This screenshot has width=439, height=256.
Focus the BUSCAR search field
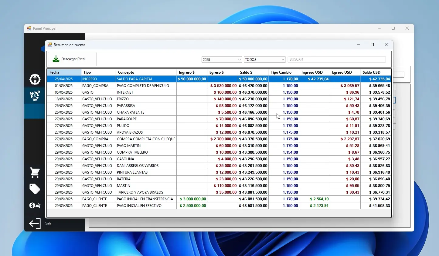(x=337, y=59)
